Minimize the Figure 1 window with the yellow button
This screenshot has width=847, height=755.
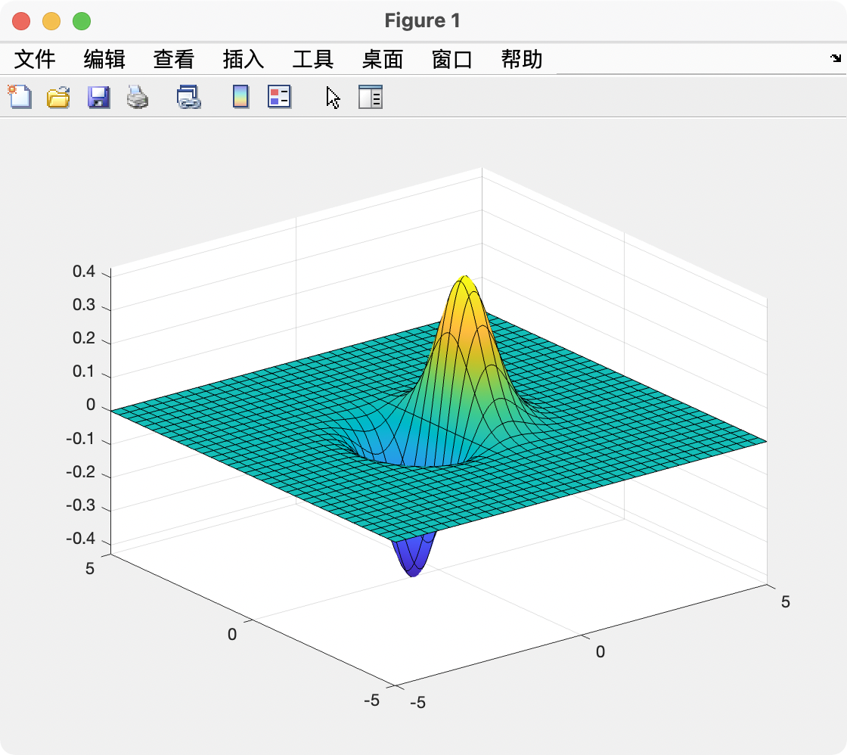tap(52, 21)
